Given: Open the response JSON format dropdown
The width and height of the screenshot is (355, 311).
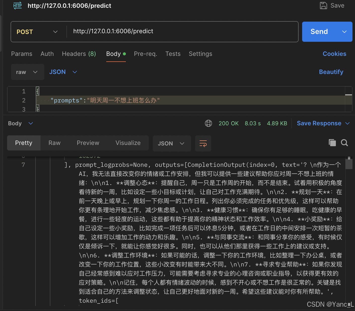Looking at the screenshot, I should [x=172, y=143].
